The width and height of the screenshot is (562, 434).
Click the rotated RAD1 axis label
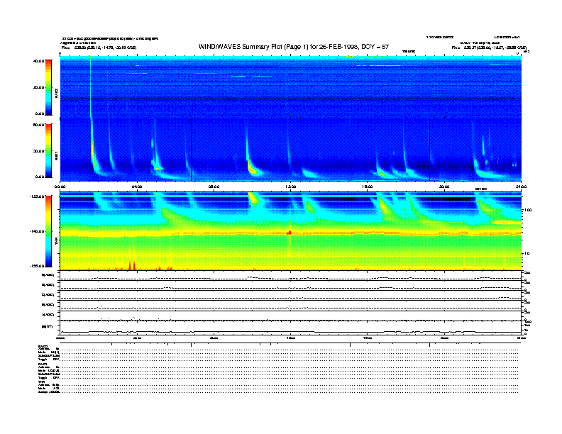[x=56, y=155]
